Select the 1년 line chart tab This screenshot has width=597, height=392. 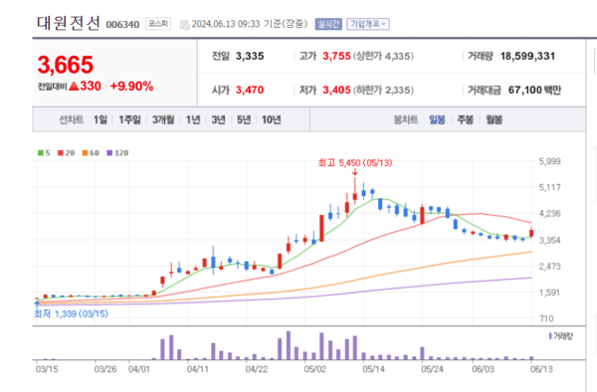[x=193, y=119]
